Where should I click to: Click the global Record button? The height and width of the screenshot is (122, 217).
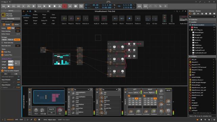click(55, 6)
